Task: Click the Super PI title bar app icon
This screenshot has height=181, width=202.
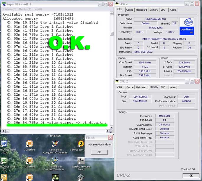Action: click(4, 4)
